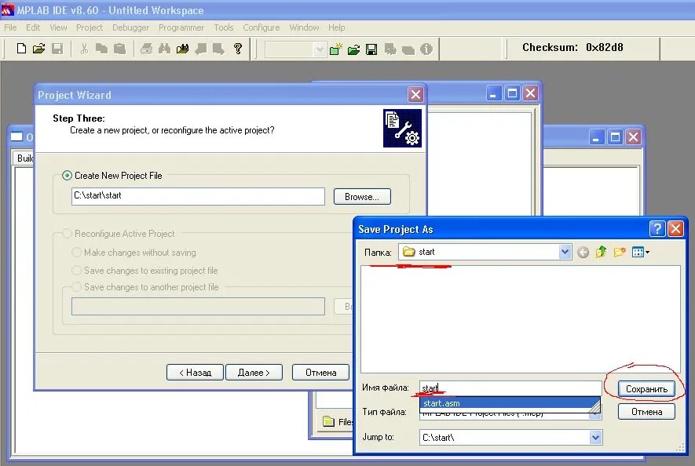
Task: Pick start.asm autocomplete suggestion
Action: [x=510, y=403]
